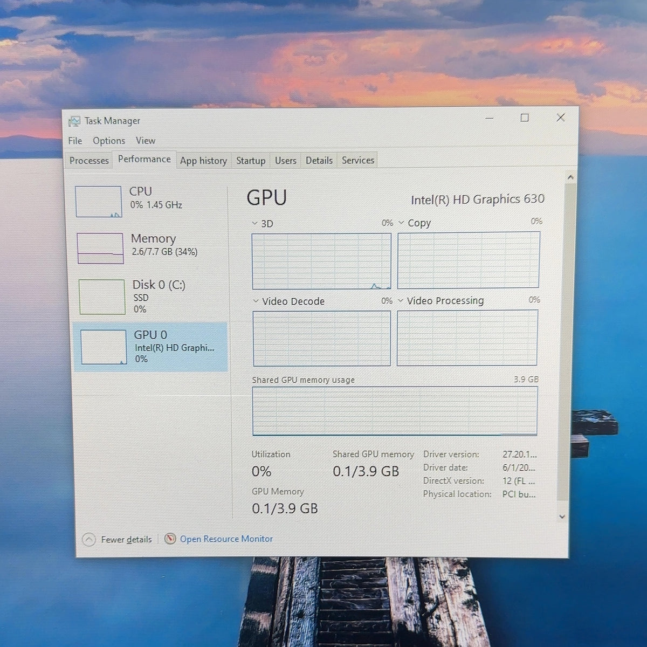Click the Driver version '27.20.1...' value

(x=520, y=455)
